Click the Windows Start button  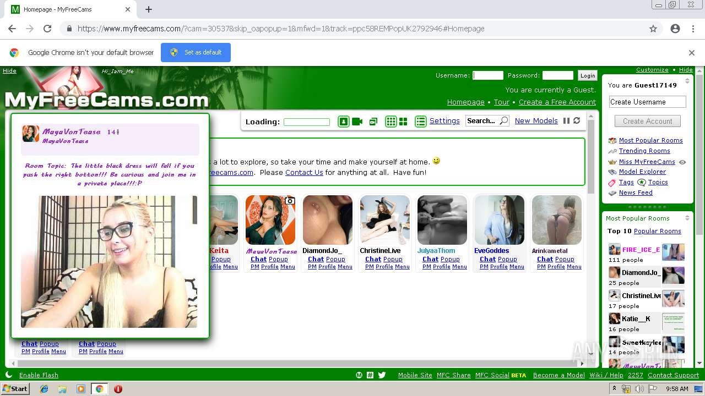click(x=15, y=388)
